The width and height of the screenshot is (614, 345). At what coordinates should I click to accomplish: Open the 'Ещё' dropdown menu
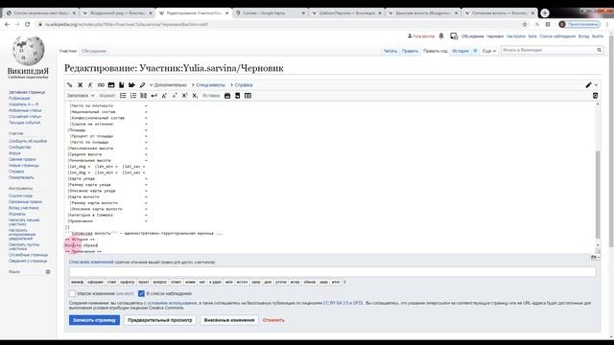point(489,51)
